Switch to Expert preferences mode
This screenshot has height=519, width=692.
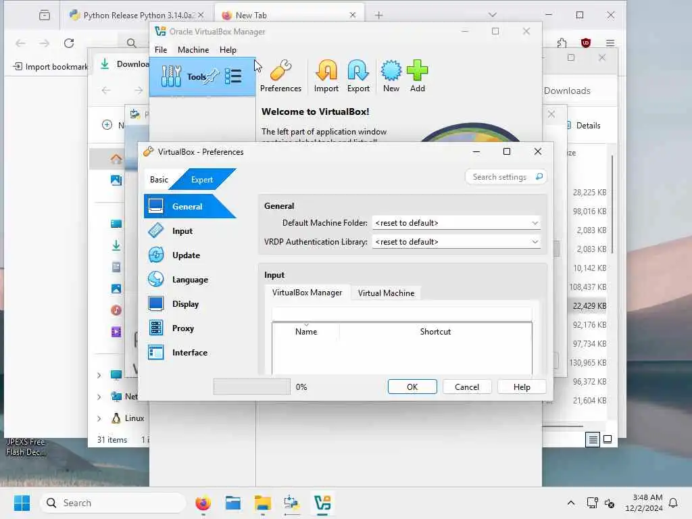tap(202, 180)
